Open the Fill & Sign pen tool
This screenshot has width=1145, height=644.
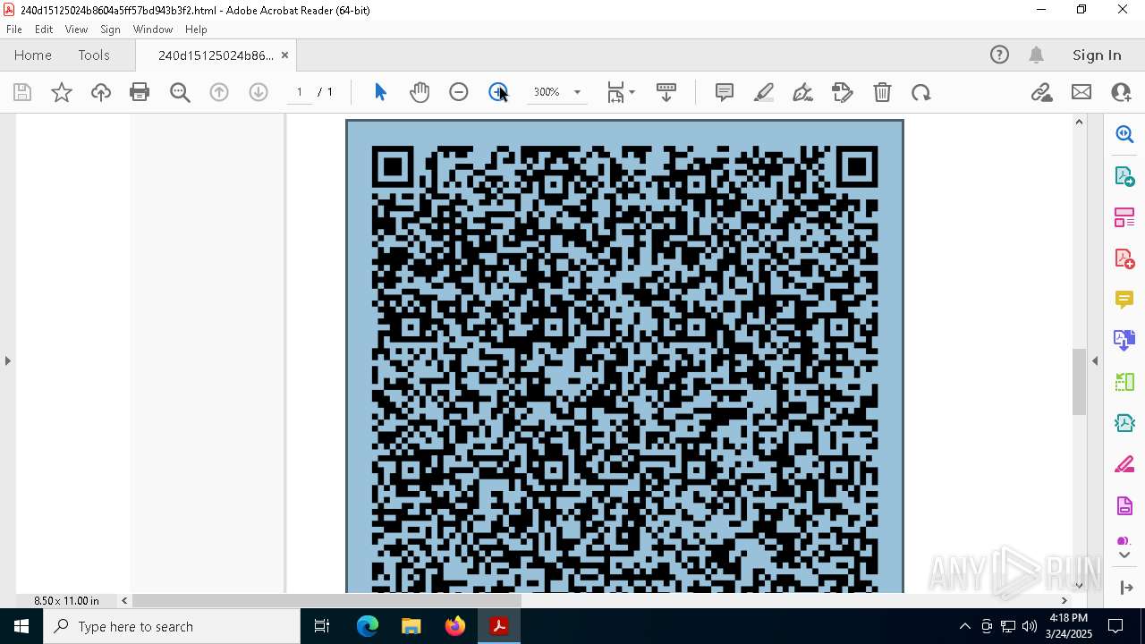[803, 92]
